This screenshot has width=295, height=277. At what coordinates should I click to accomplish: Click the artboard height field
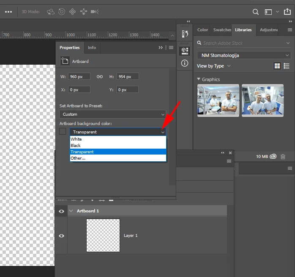pyautogui.click(x=128, y=77)
